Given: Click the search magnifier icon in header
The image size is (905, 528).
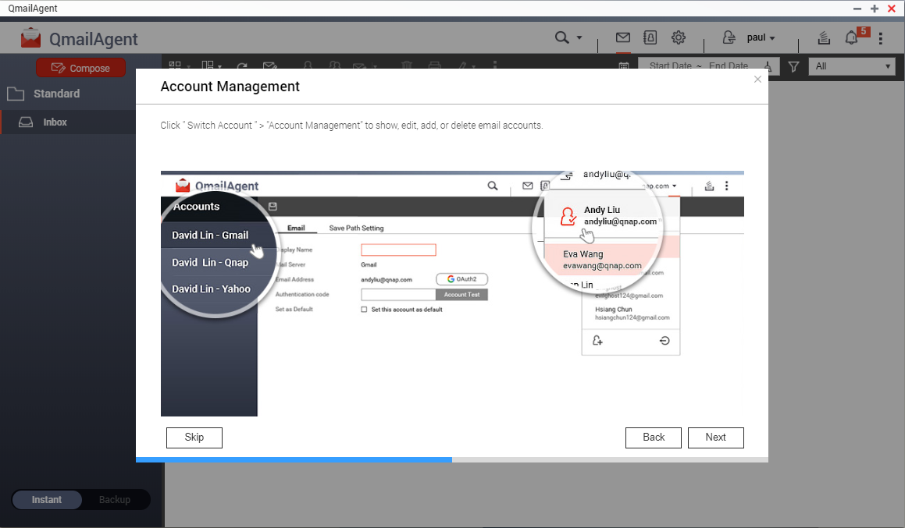Looking at the screenshot, I should [x=561, y=37].
